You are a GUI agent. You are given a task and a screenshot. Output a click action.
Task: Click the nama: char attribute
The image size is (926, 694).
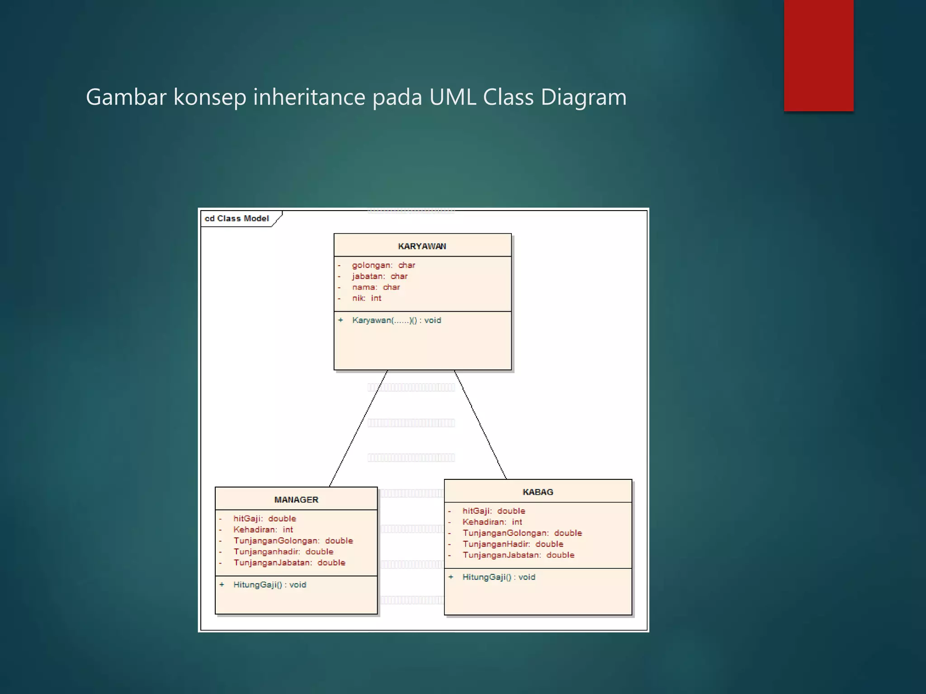pos(376,287)
